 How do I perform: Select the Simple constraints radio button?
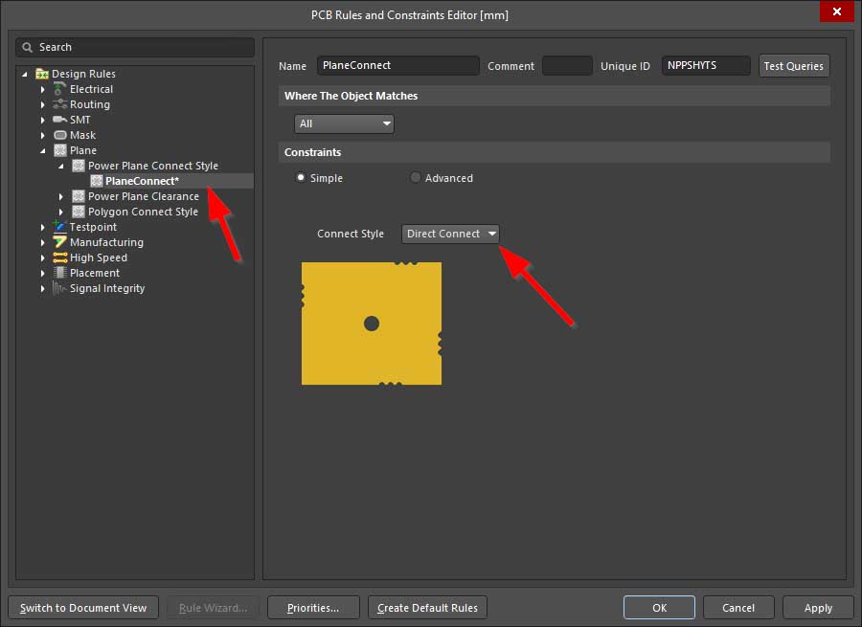[x=301, y=178]
